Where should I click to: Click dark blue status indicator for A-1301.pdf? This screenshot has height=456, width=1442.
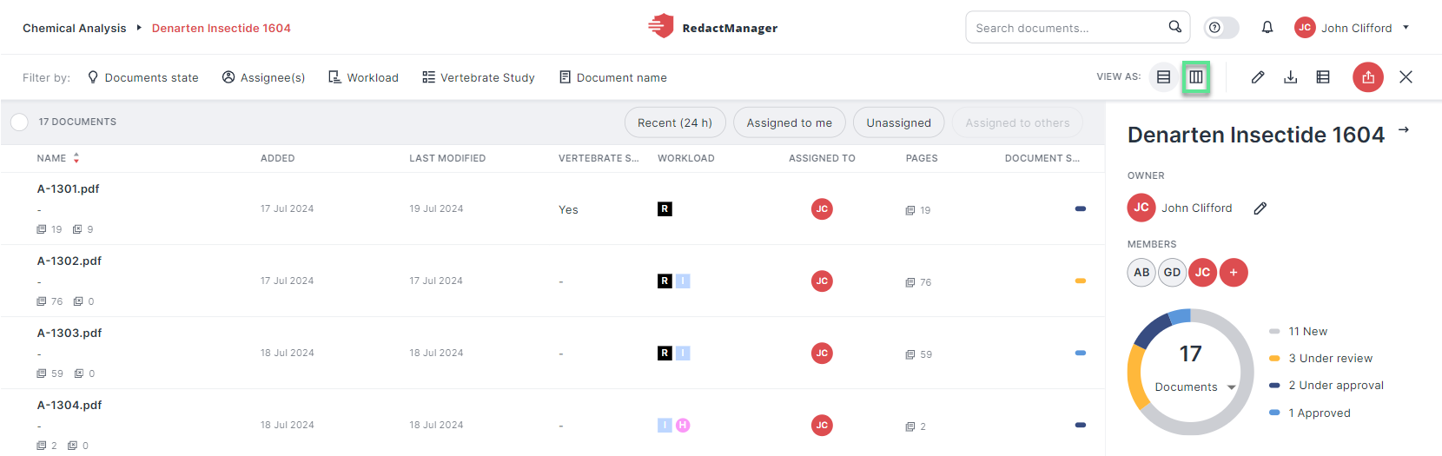pos(1081,208)
